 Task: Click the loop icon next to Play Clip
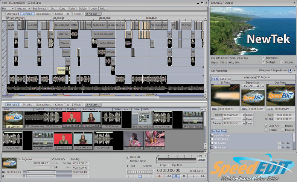(x=258, y=86)
